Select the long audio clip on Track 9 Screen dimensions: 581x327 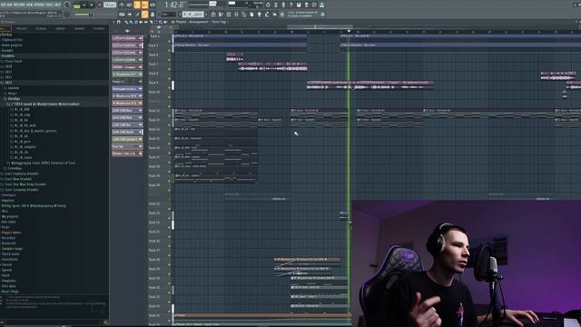pos(369,85)
